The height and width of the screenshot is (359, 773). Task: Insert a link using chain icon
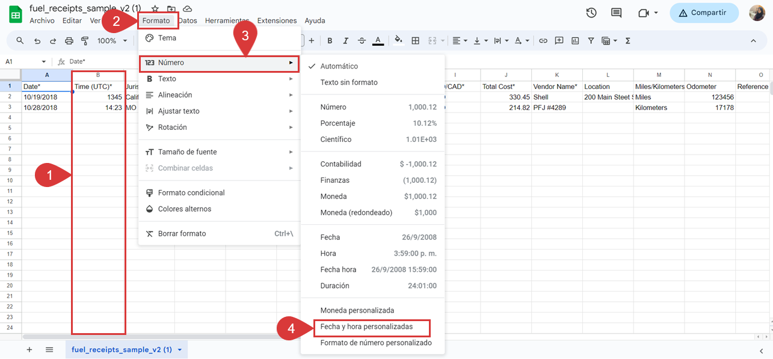tap(543, 41)
